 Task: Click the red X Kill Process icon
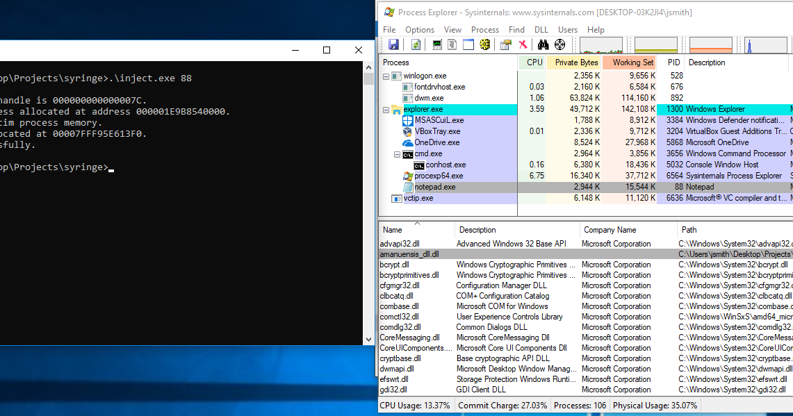coord(523,44)
